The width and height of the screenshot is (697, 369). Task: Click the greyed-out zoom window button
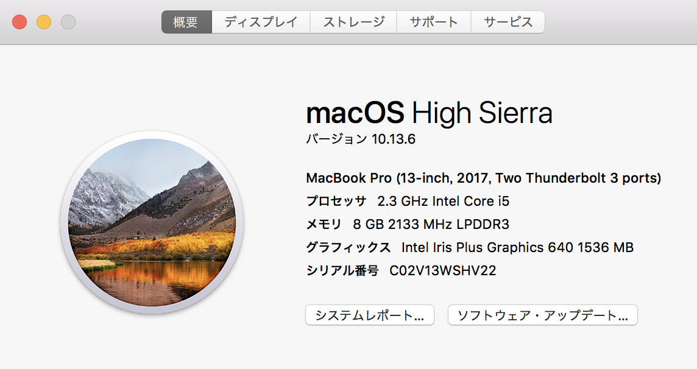[x=68, y=22]
